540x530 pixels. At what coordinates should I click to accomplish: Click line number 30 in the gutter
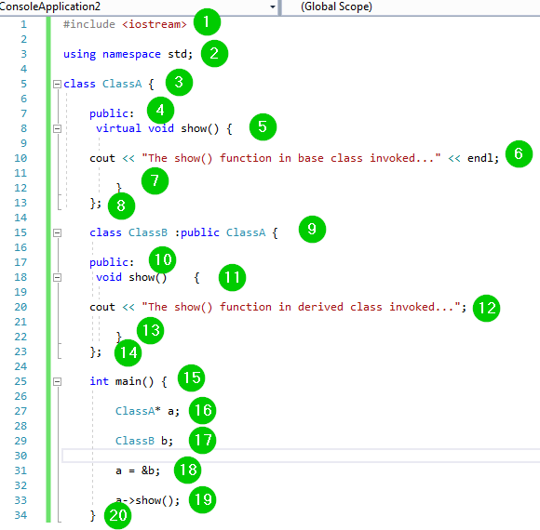20,456
